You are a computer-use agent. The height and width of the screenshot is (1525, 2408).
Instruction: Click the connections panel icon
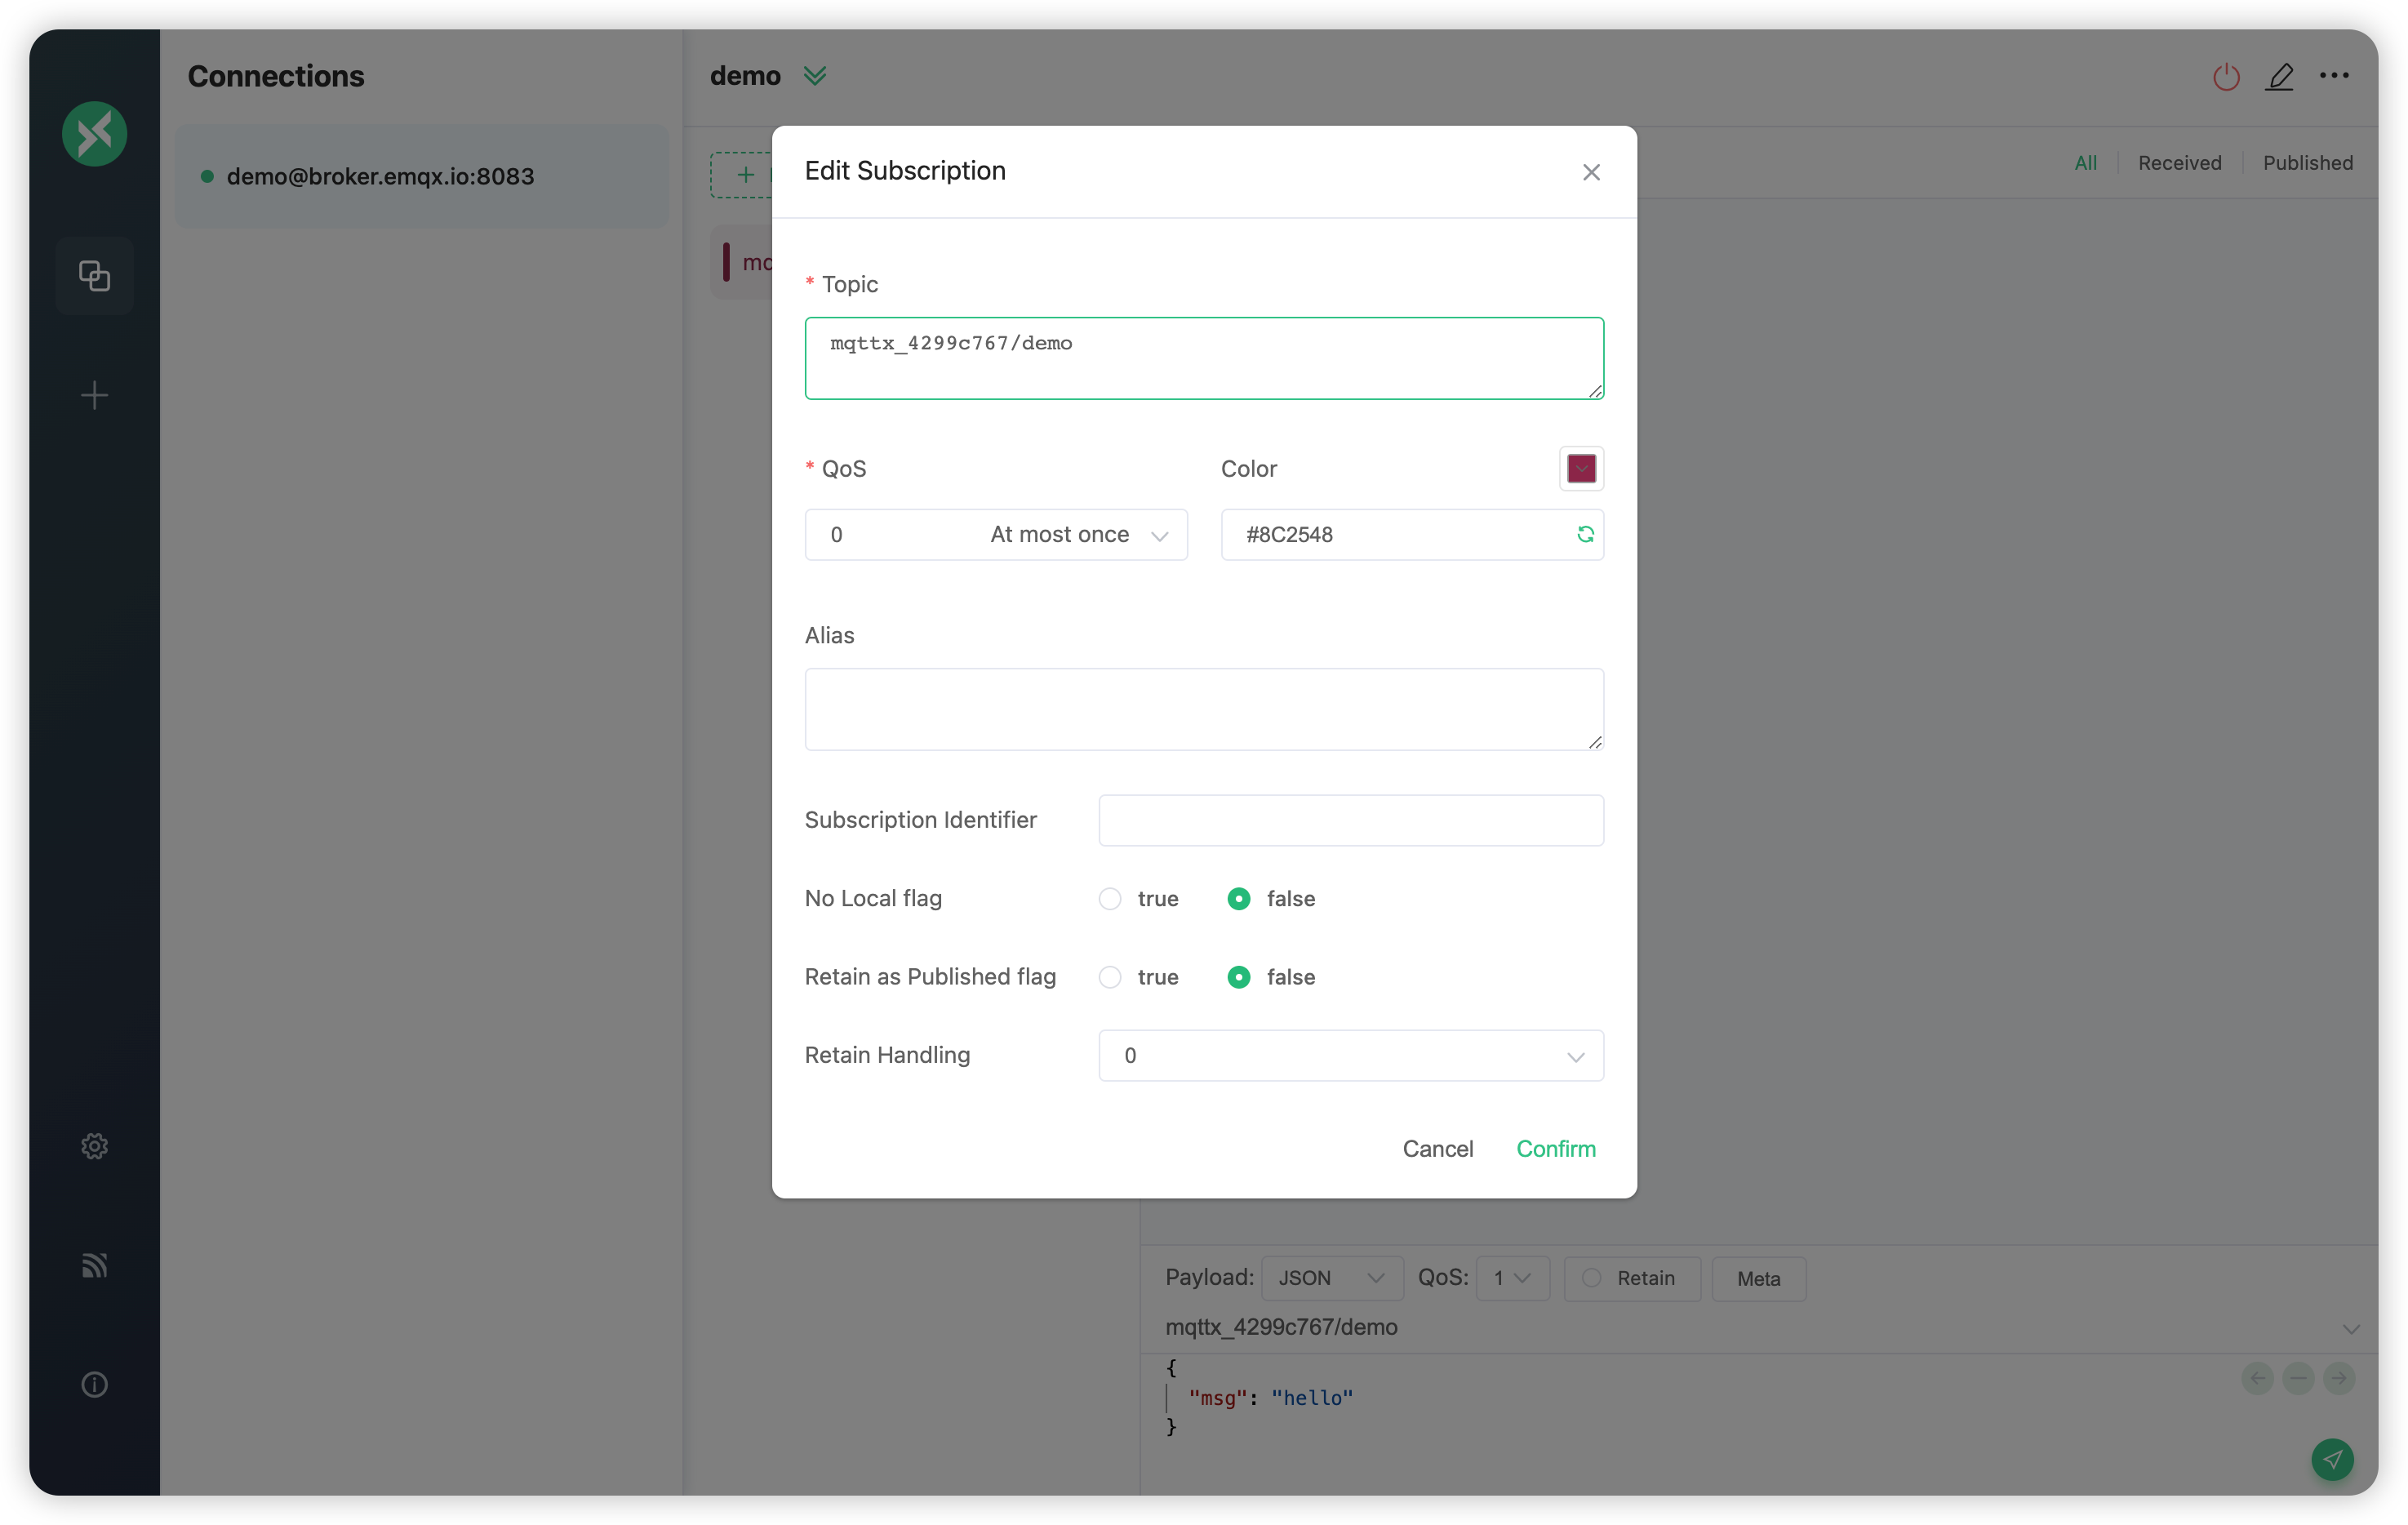pyautogui.click(x=95, y=275)
